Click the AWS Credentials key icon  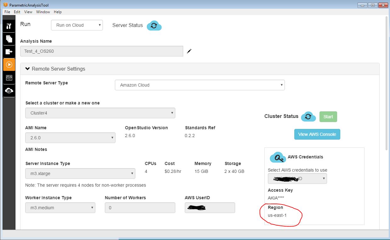278,157
